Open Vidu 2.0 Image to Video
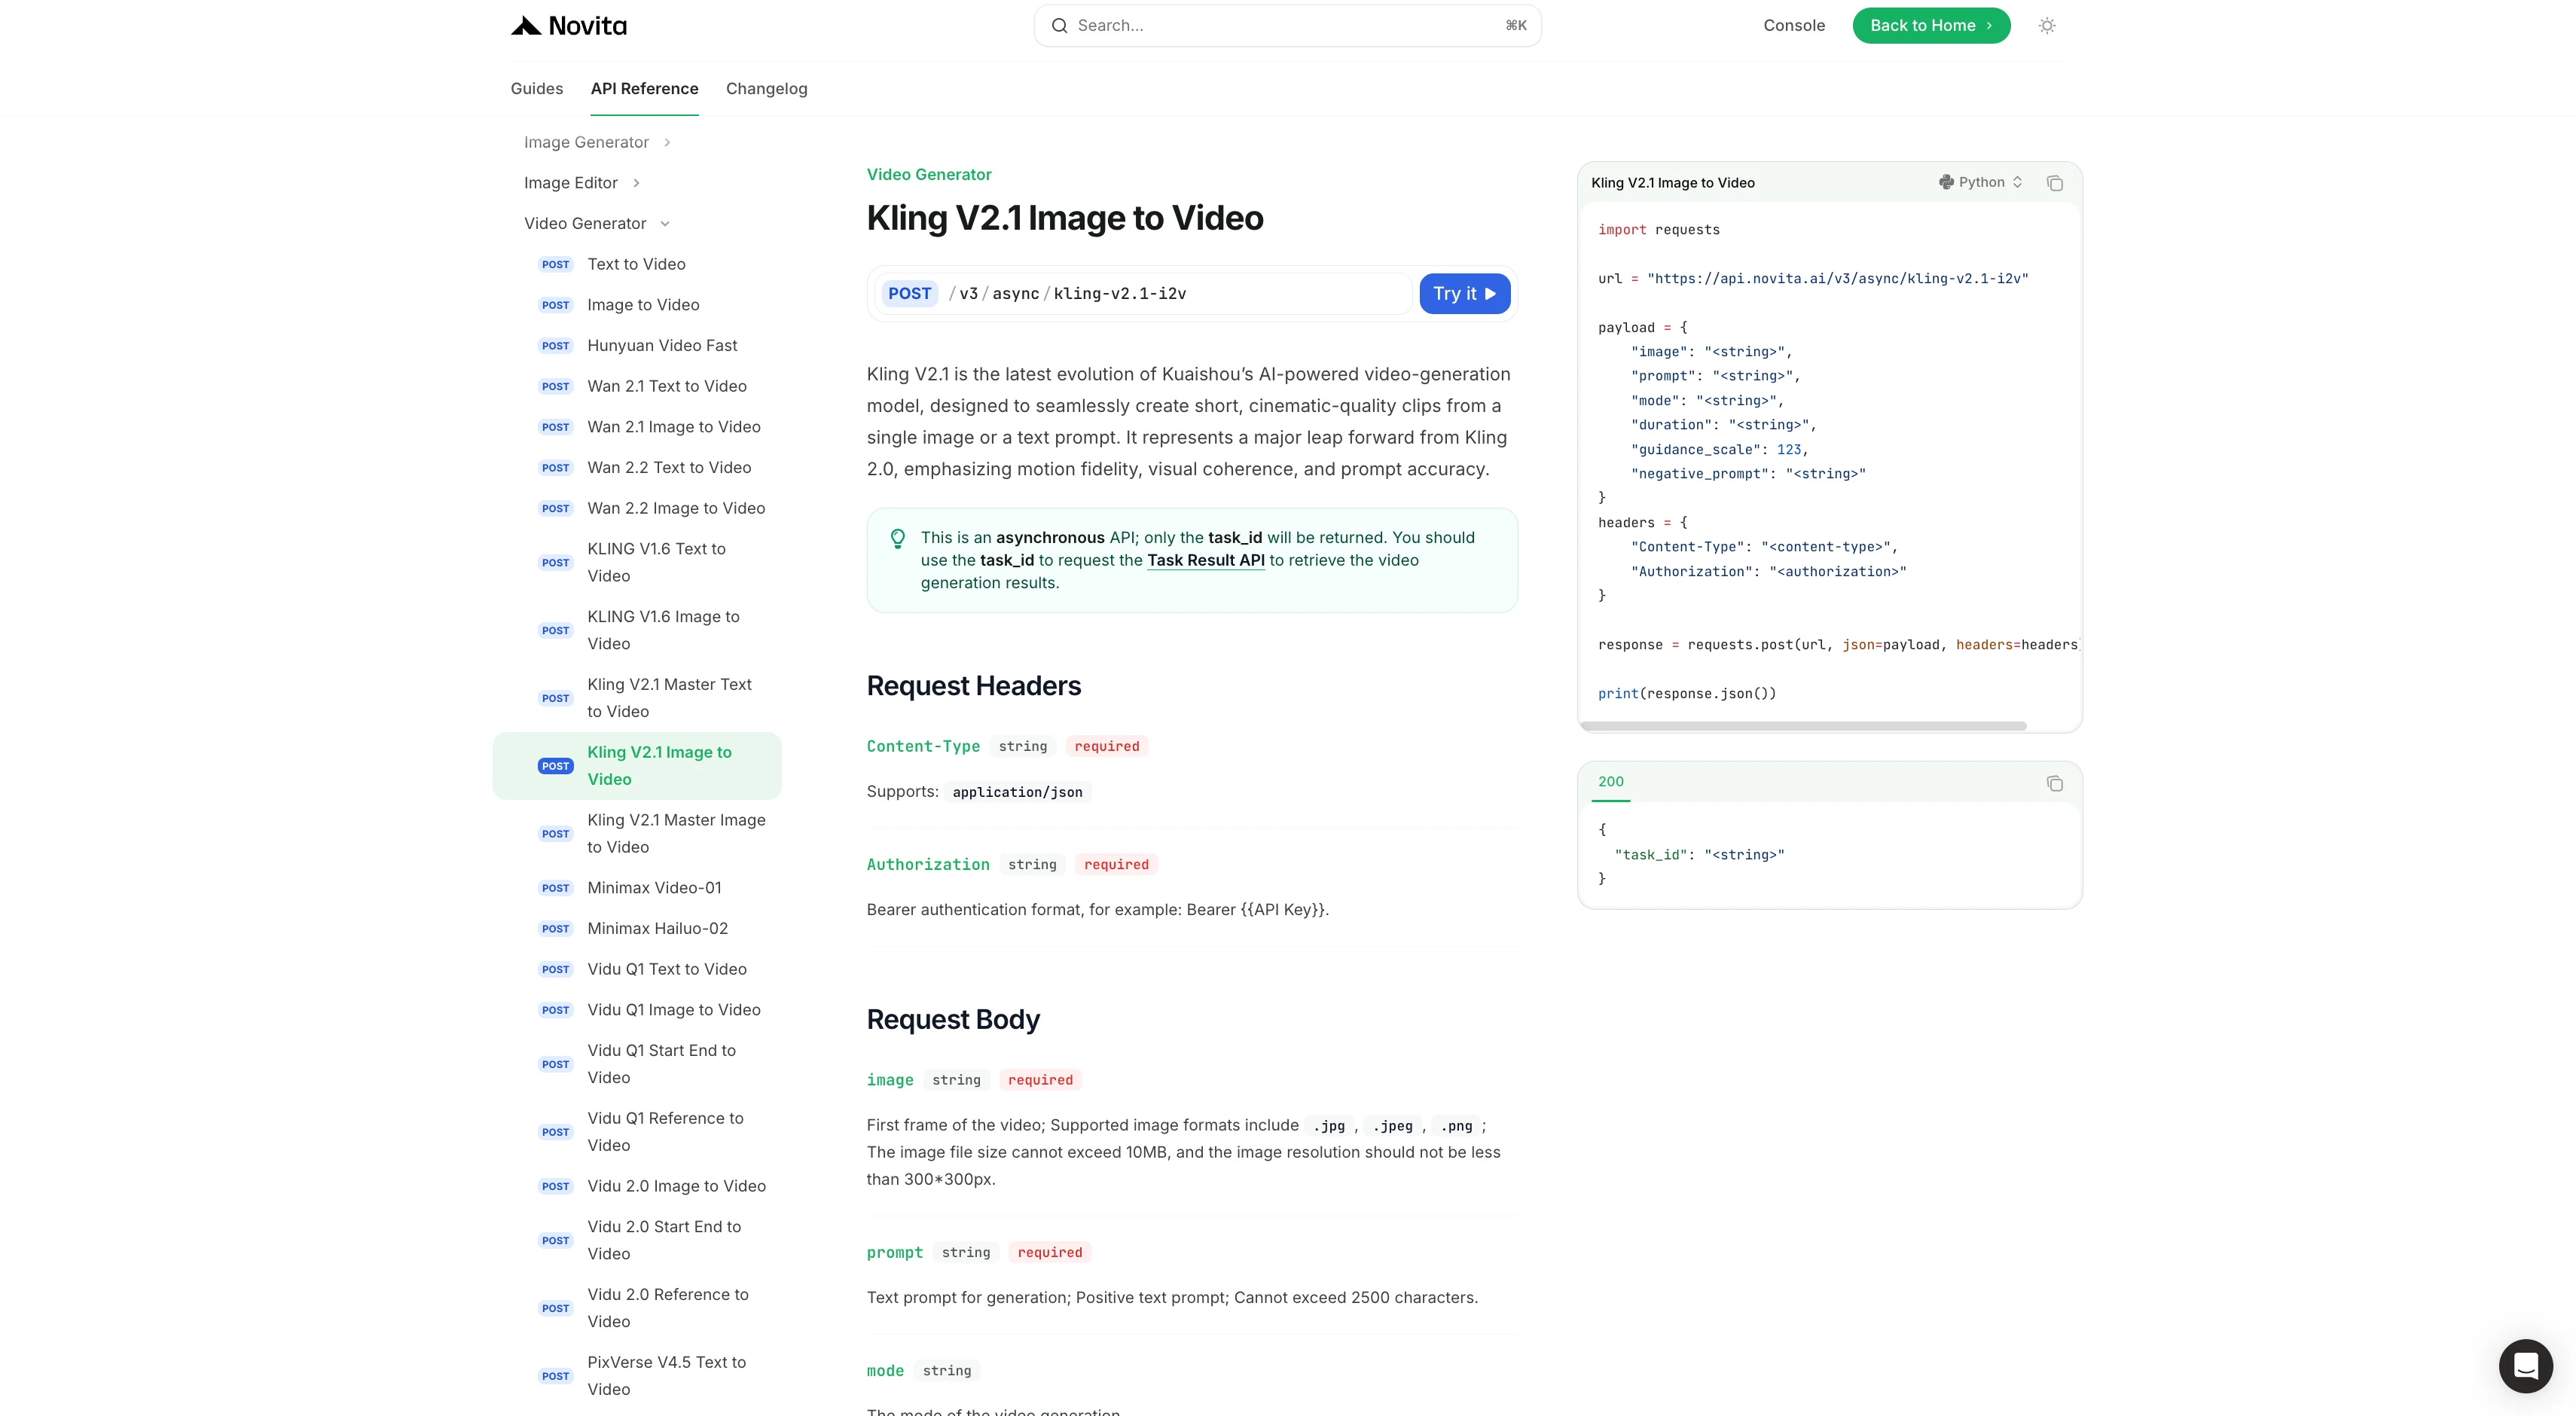Viewport: 2576px width, 1416px height. pyautogui.click(x=636, y=1186)
